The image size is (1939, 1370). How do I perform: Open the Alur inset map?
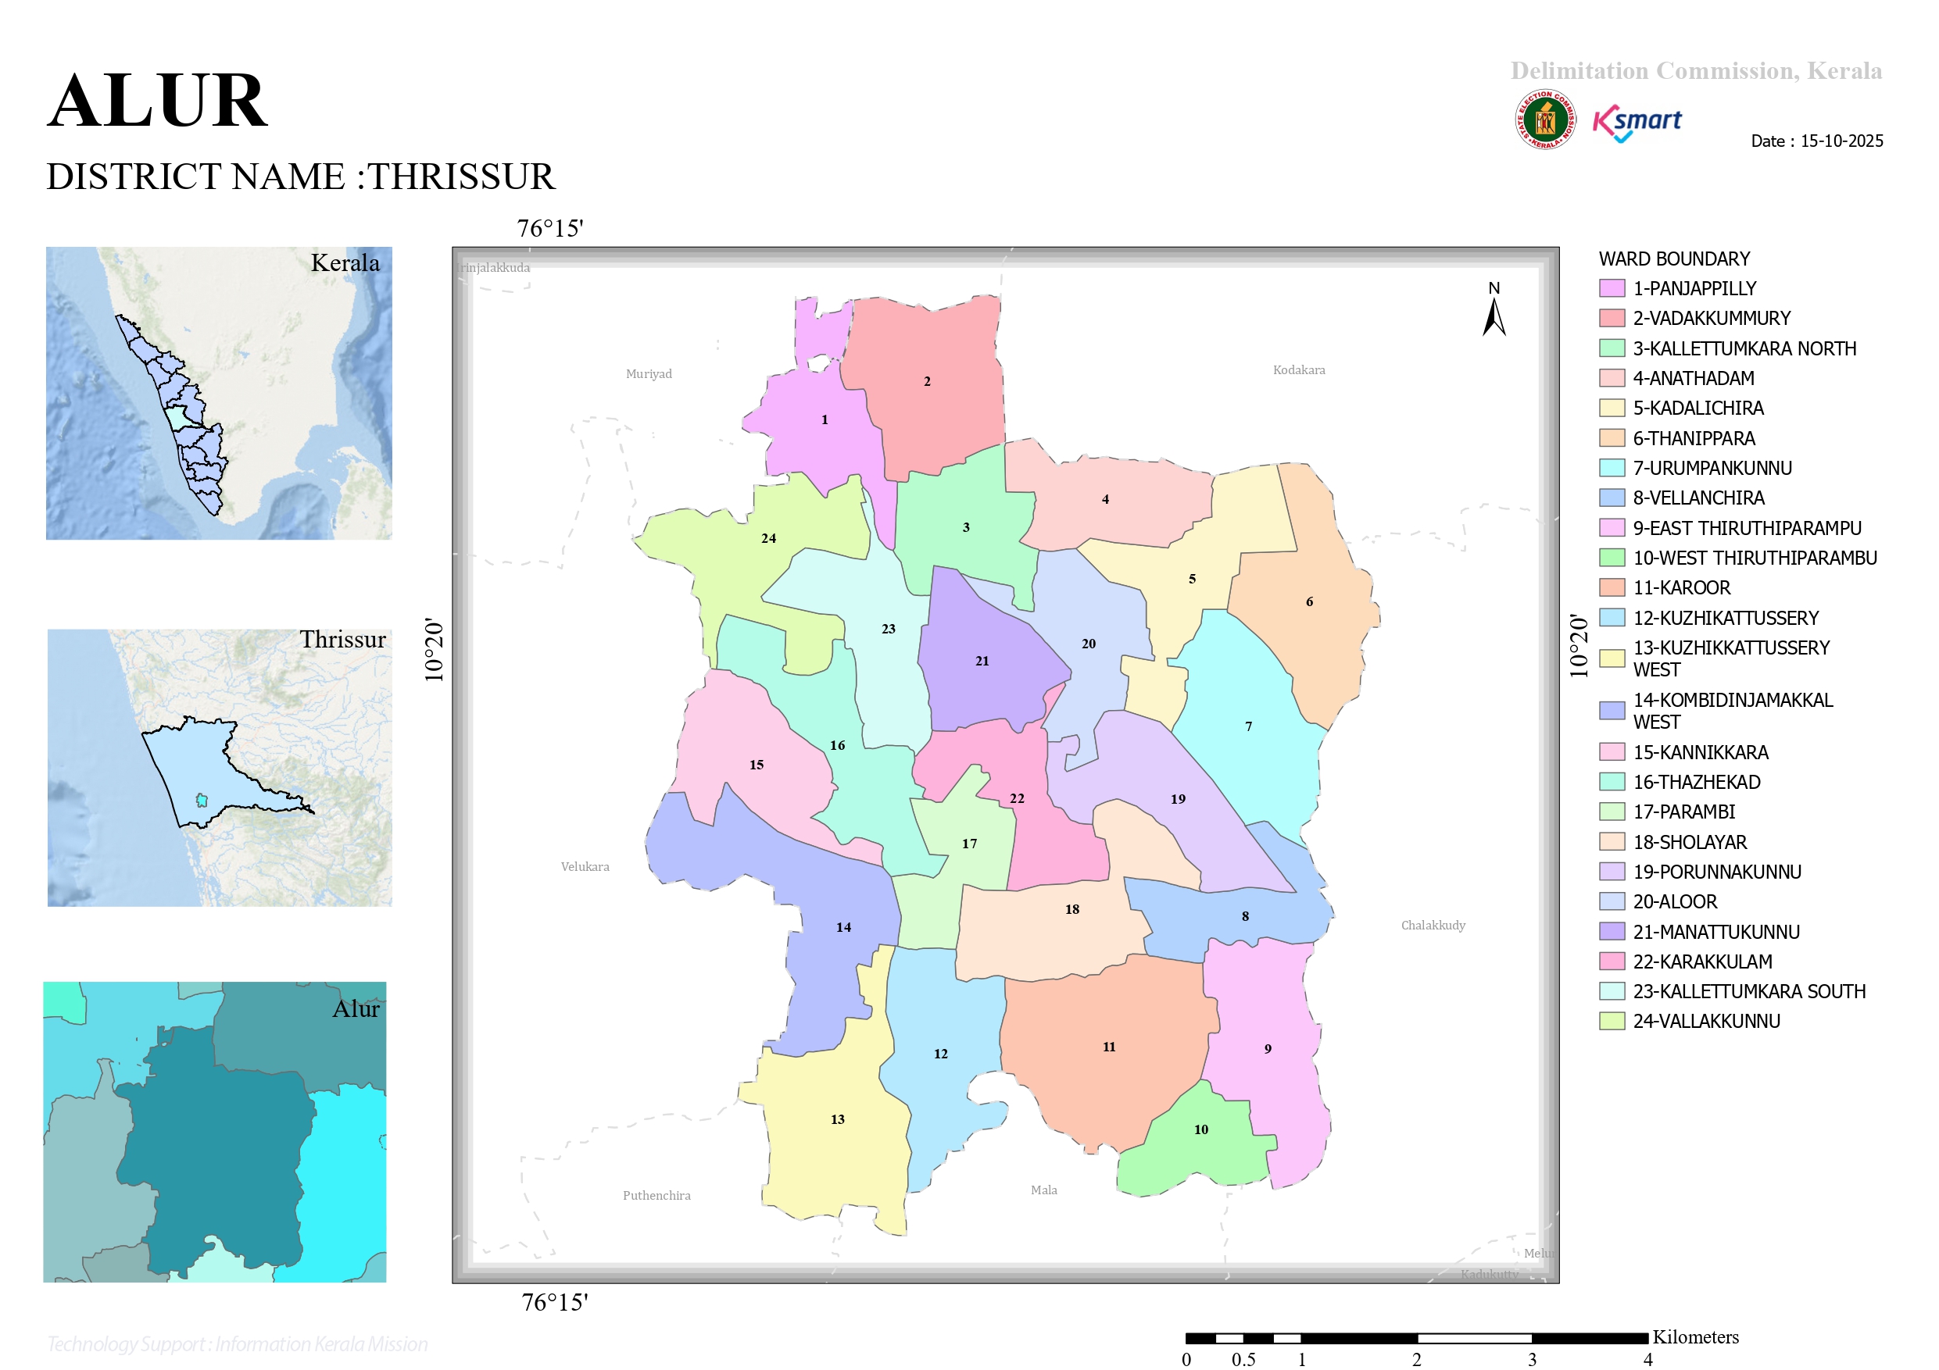coord(214,1131)
